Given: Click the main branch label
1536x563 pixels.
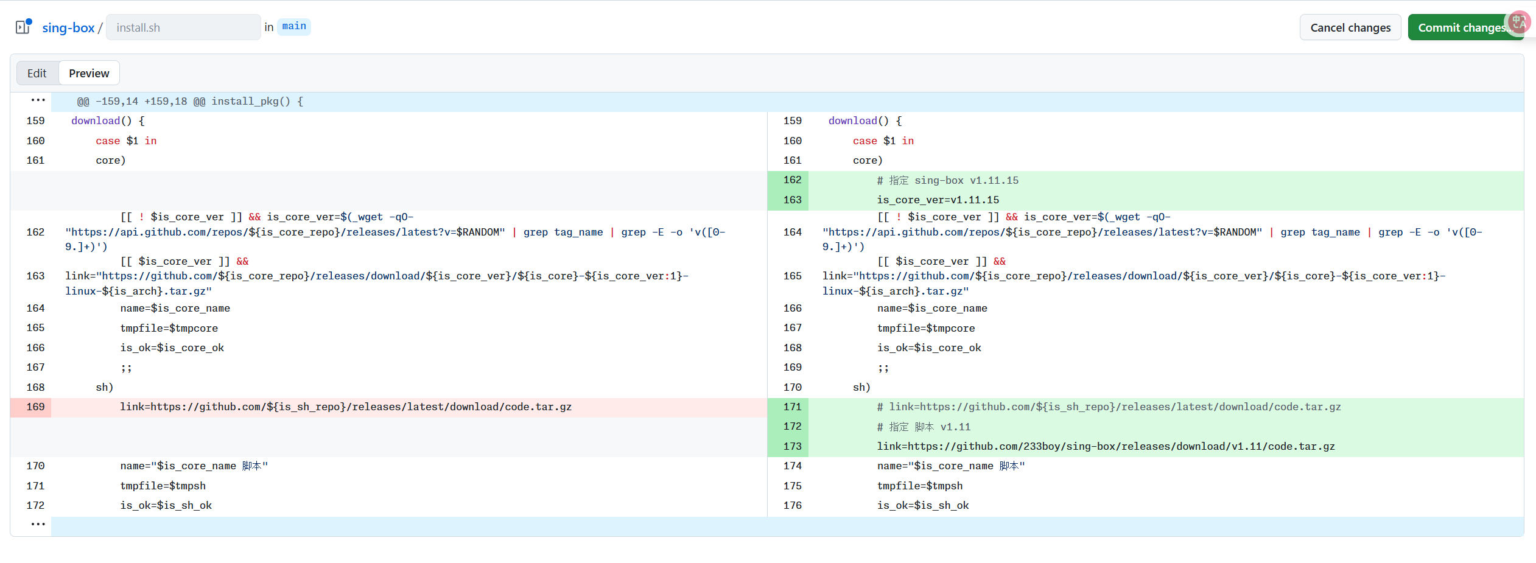Looking at the screenshot, I should (x=294, y=26).
